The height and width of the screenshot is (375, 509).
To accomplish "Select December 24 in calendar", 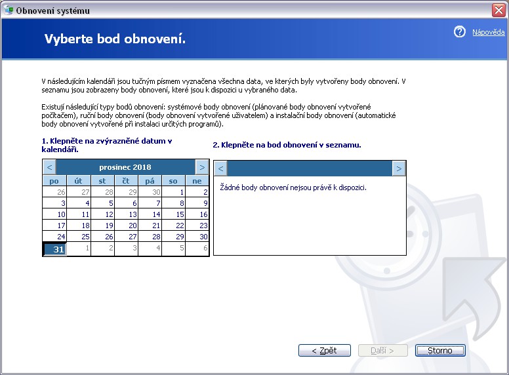I will coord(54,237).
